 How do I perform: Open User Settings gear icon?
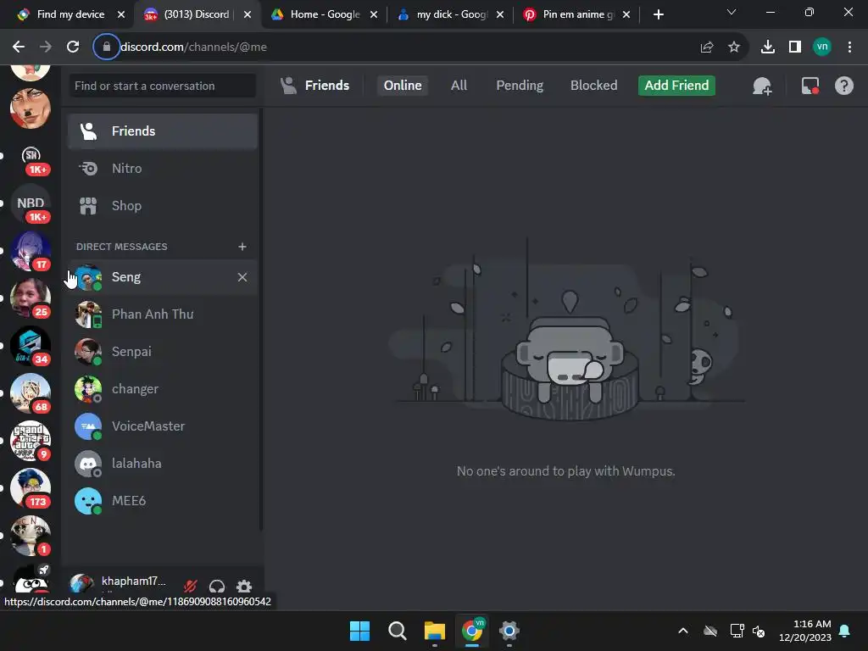click(244, 587)
